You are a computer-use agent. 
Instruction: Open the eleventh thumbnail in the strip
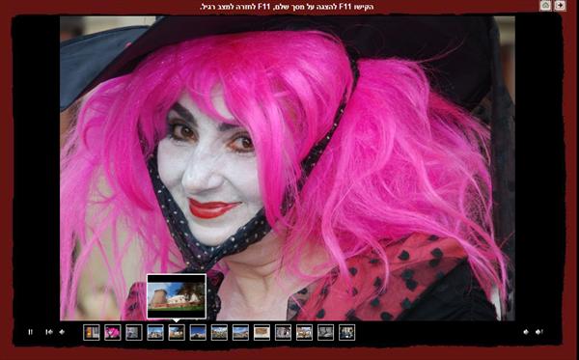(304, 332)
